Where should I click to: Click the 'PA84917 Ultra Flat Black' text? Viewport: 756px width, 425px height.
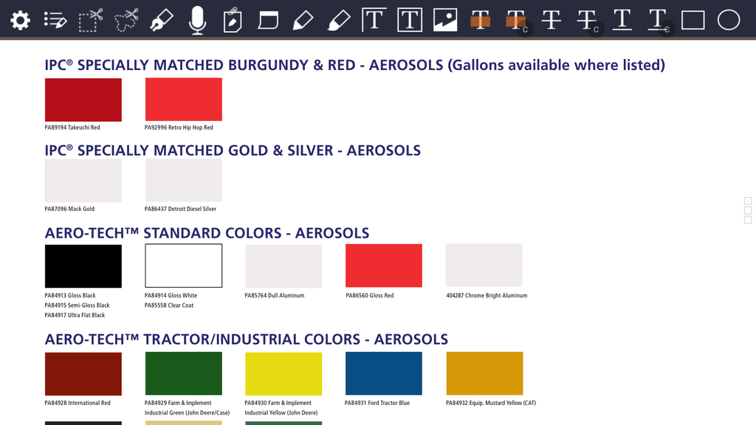[x=75, y=315]
